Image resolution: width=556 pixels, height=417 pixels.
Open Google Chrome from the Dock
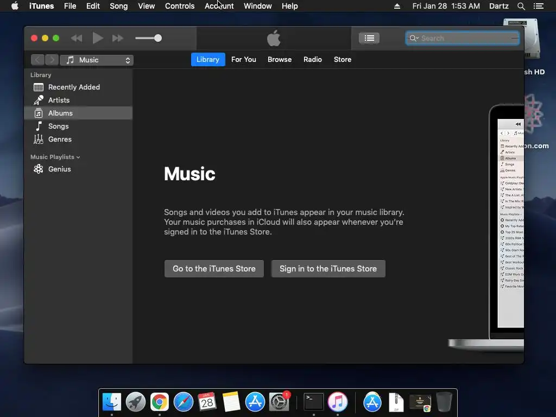pos(160,402)
